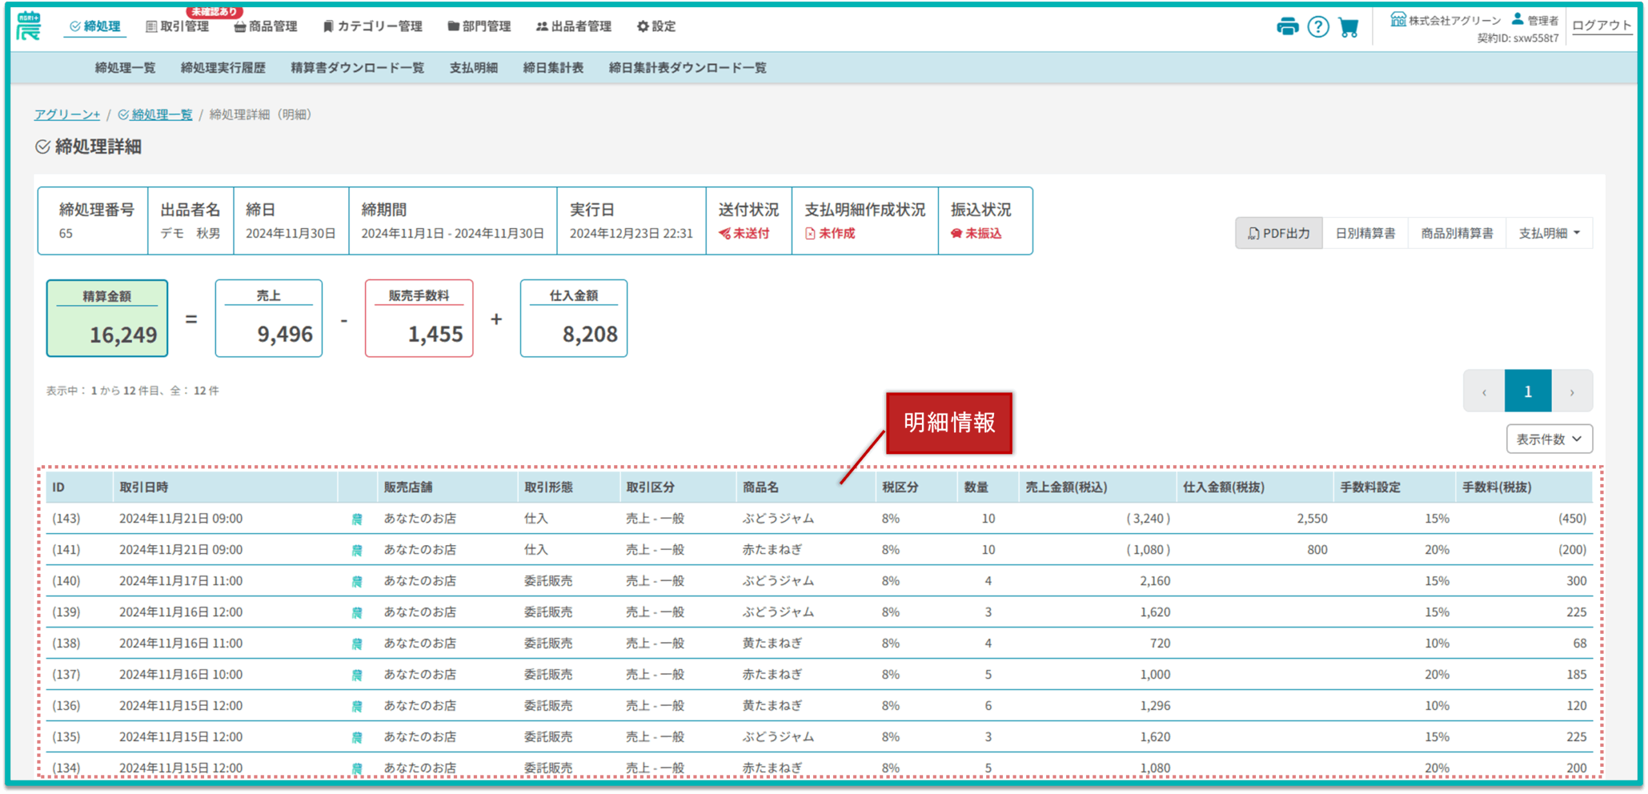Screen dimensions: 1648x794
Task: Click the 仕入金額 8,208 summary box
Action: (x=574, y=319)
